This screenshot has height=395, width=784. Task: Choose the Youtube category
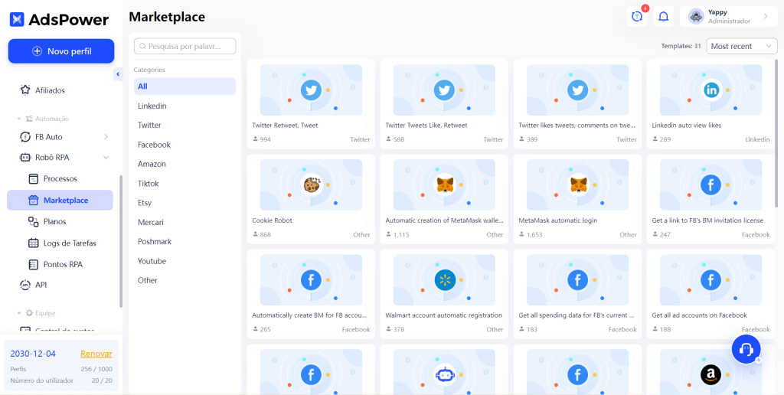152,261
